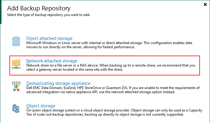Click the dark green strip on the left edge
This screenshot has height=123, width=210.
pos(1,12)
